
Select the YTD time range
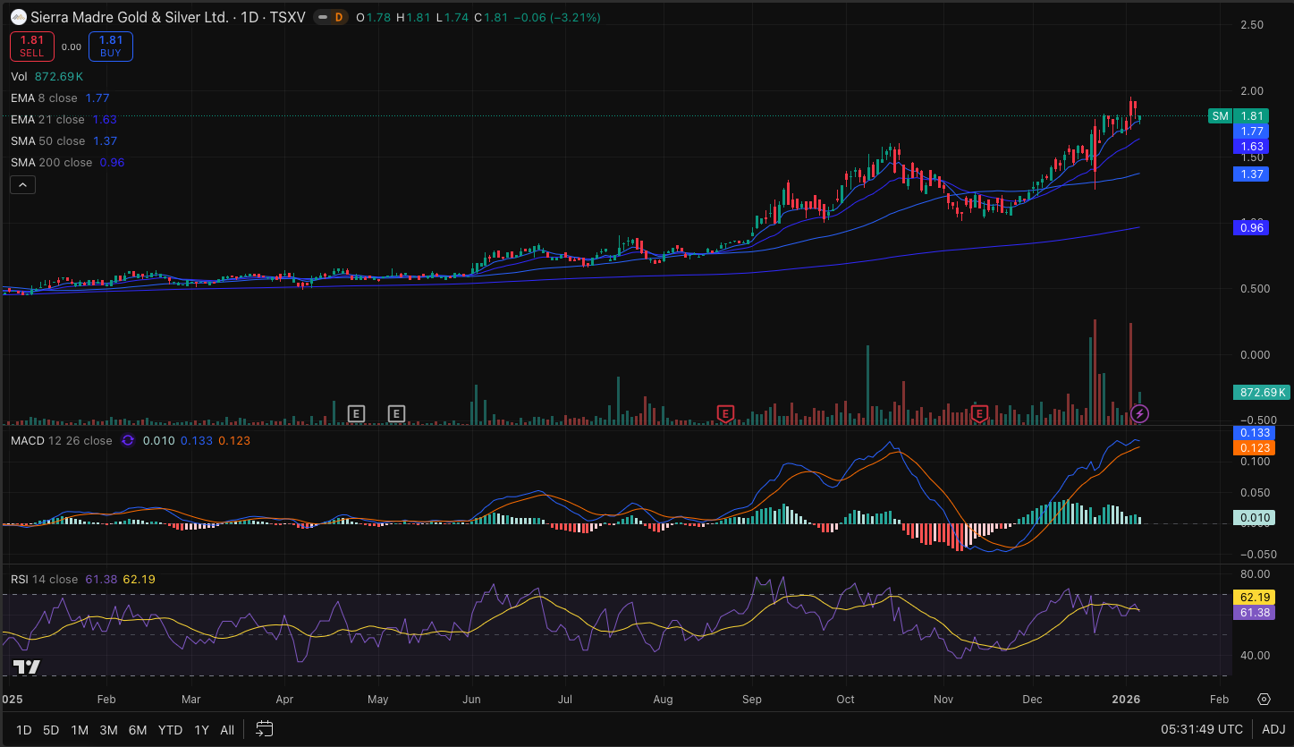click(x=170, y=730)
